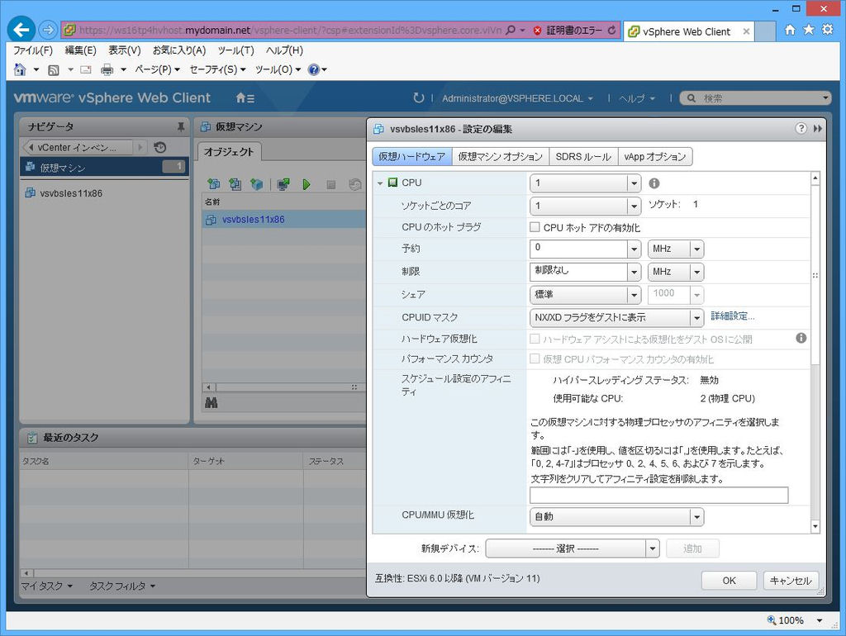Open the new device selection dropdown
846x636 pixels.
pyautogui.click(x=573, y=548)
